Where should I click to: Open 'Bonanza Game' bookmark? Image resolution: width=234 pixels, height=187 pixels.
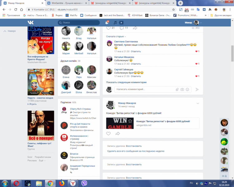158,15
